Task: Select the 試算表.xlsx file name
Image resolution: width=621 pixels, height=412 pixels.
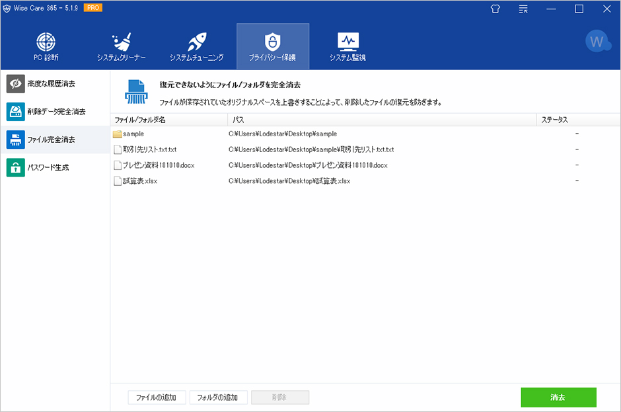Action: click(x=140, y=181)
